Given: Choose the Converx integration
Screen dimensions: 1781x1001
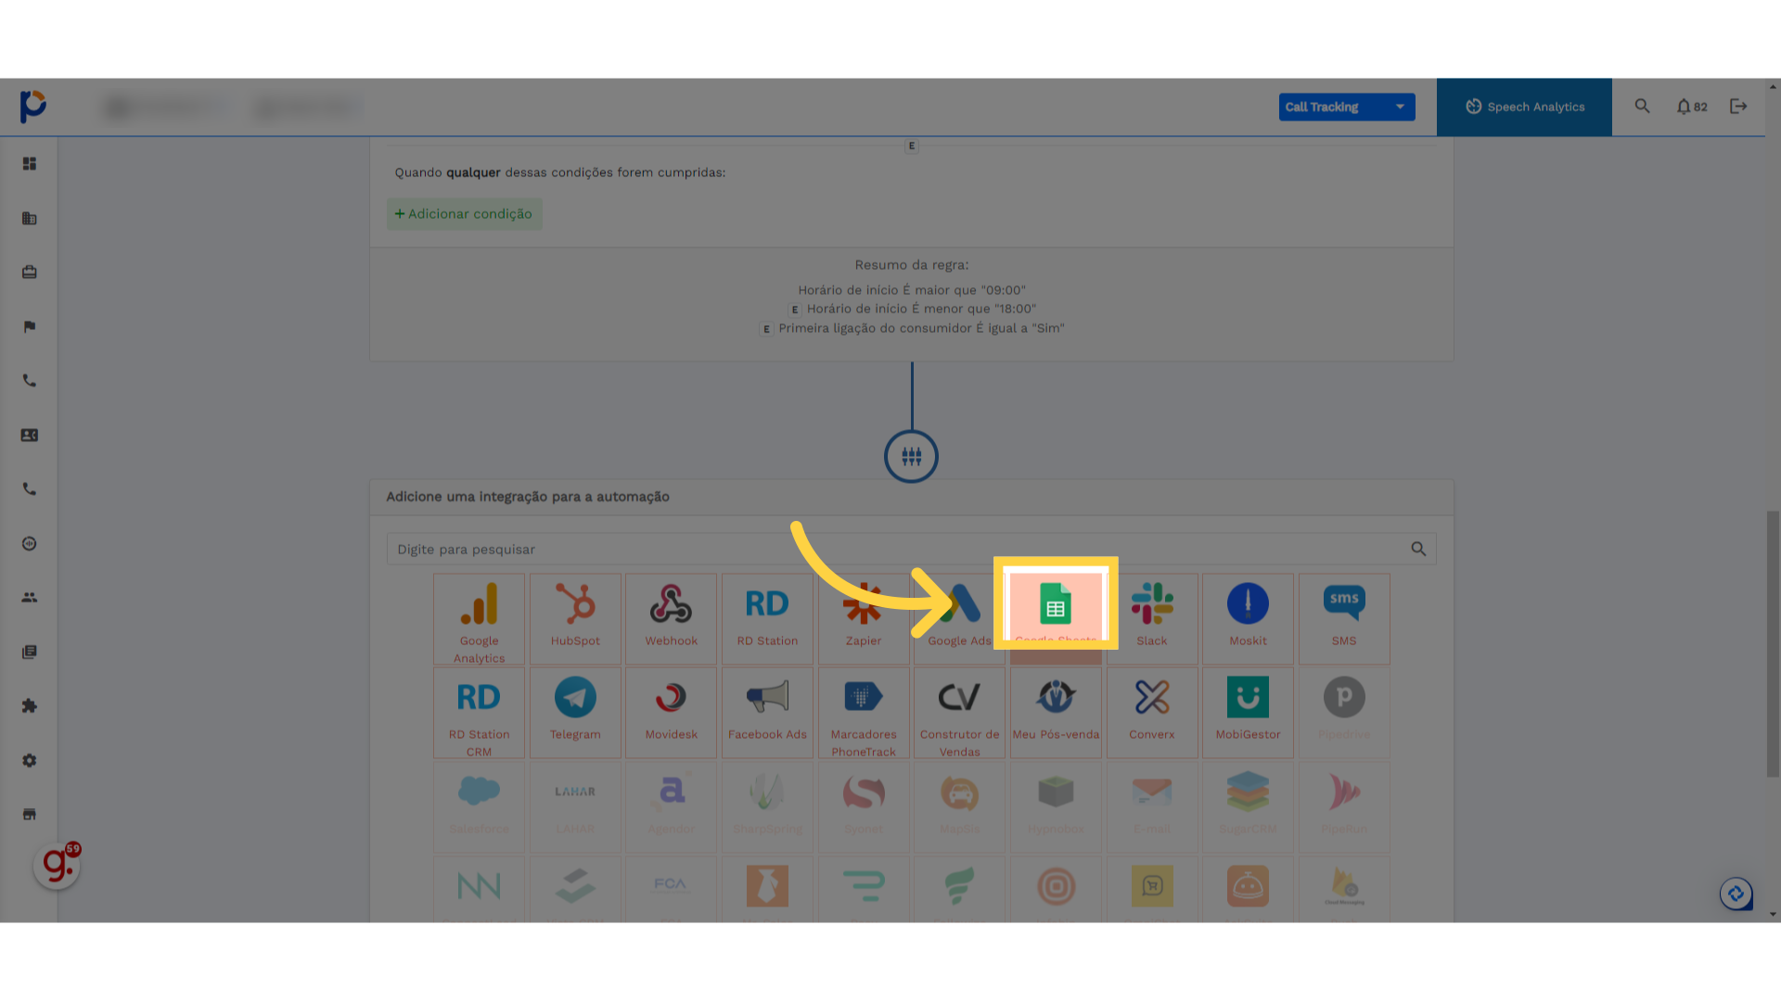Looking at the screenshot, I should 1152,713.
